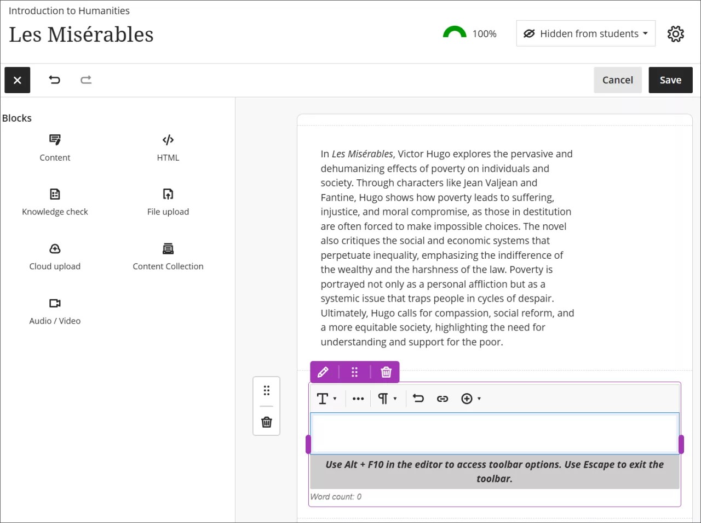Image resolution: width=701 pixels, height=523 pixels.
Task: Open the Hidden from students visibility menu
Action: click(x=585, y=33)
